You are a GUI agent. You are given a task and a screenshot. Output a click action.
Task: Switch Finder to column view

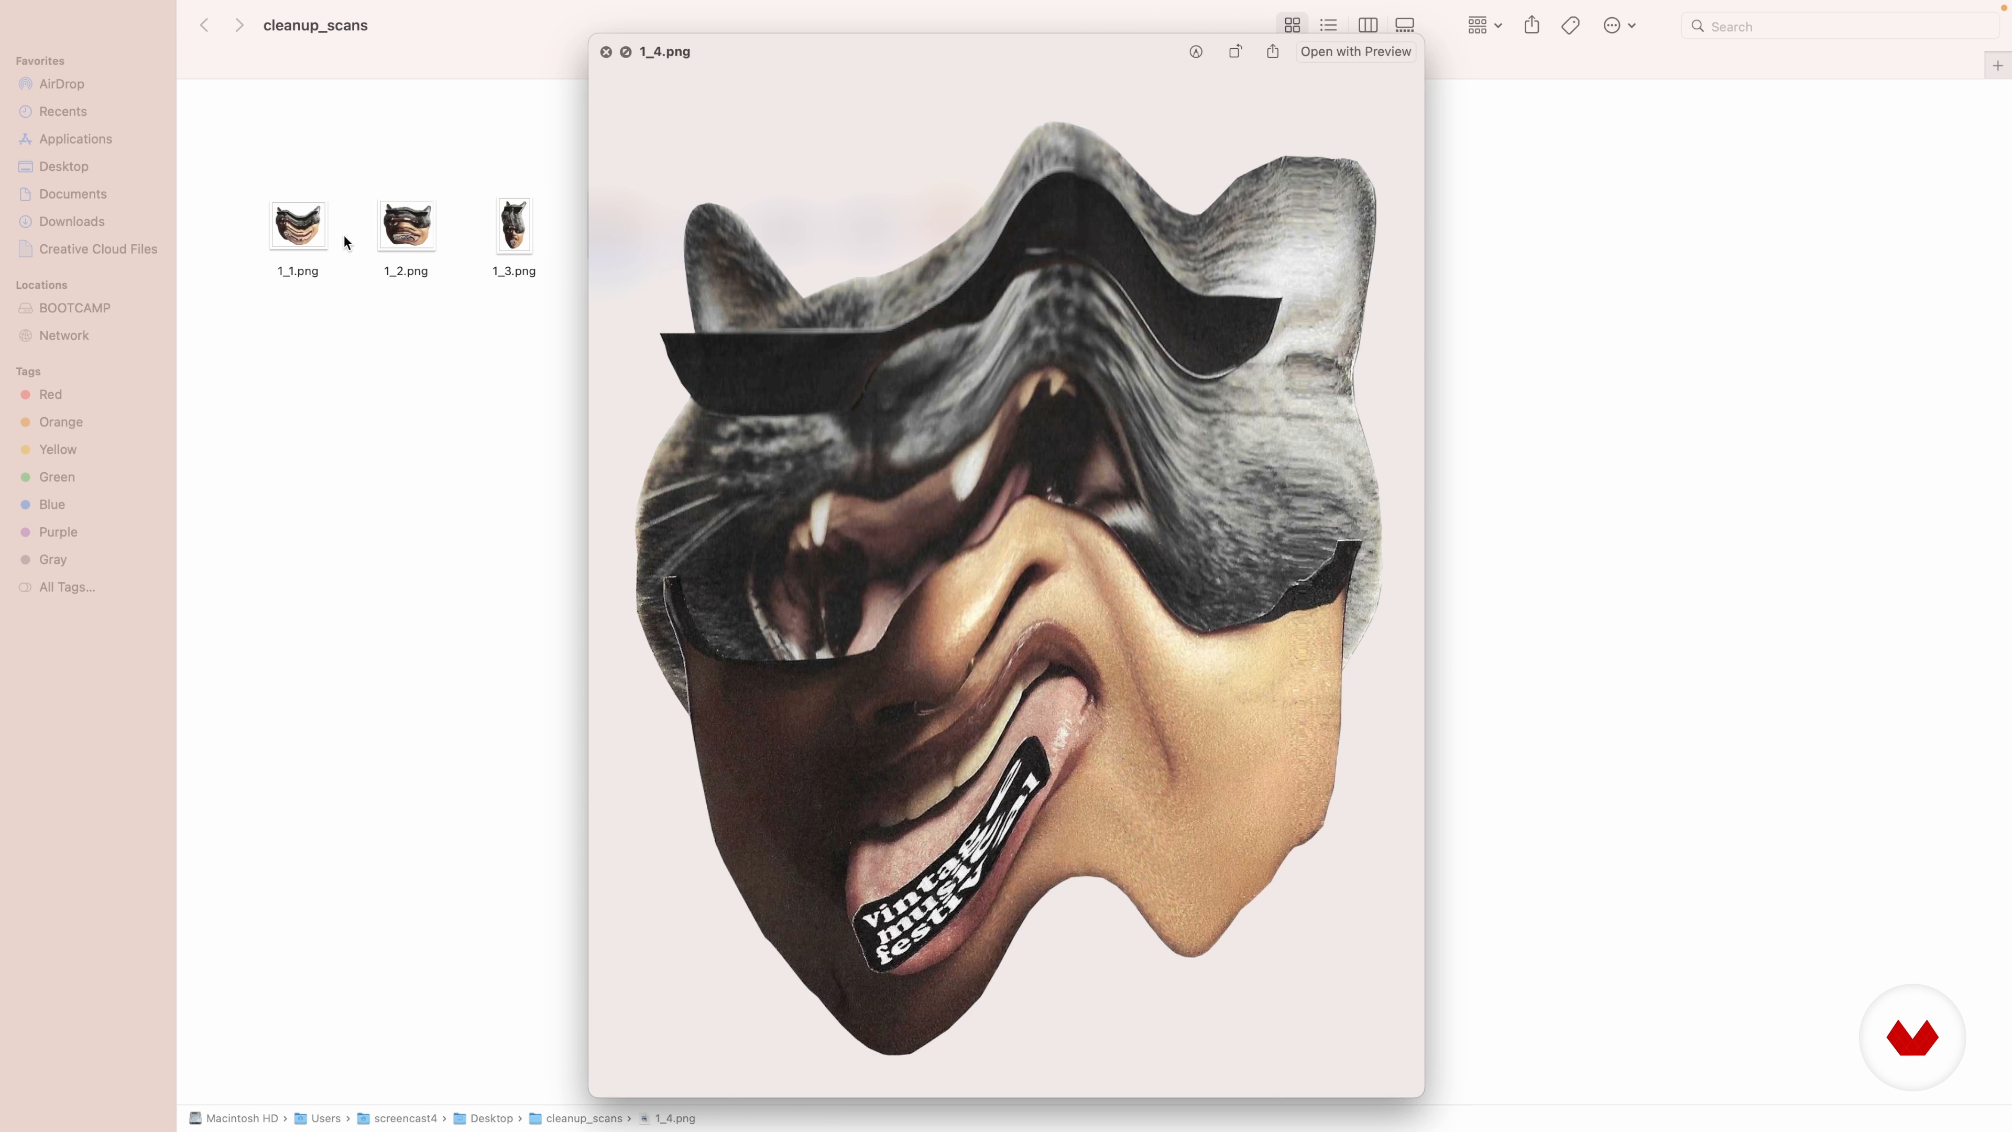1368,26
